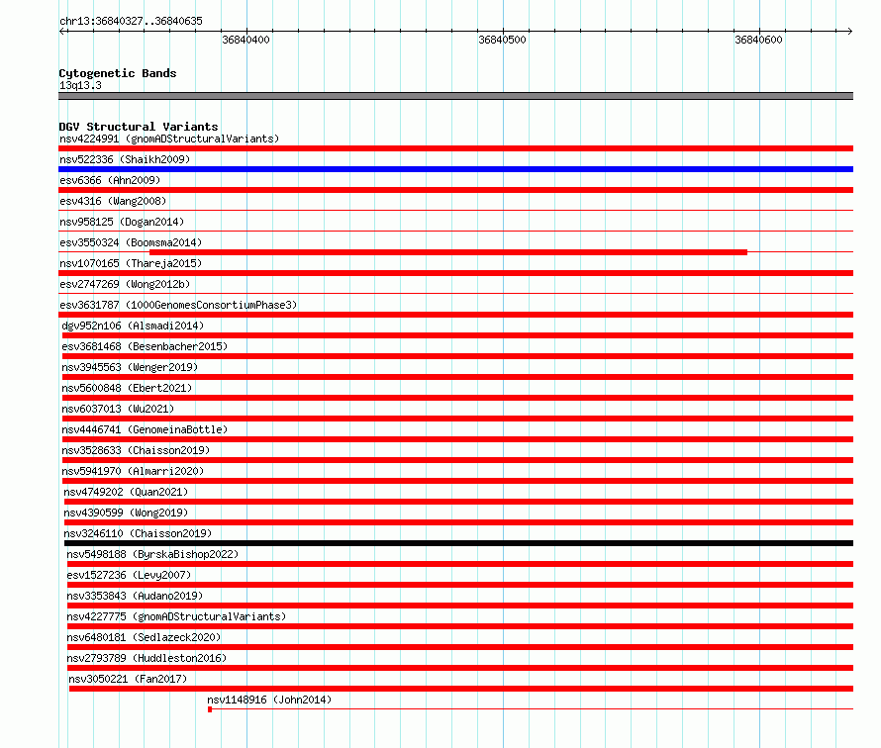Image resolution: width=881 pixels, height=748 pixels.
Task: Click the chr13:36840327..36840635 region label
Action: point(131,21)
